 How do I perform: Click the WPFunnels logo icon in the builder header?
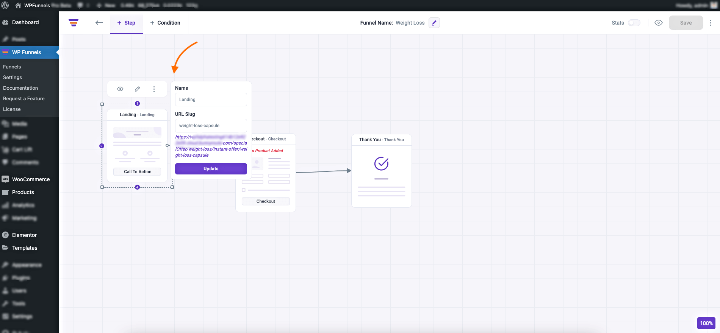(x=74, y=23)
